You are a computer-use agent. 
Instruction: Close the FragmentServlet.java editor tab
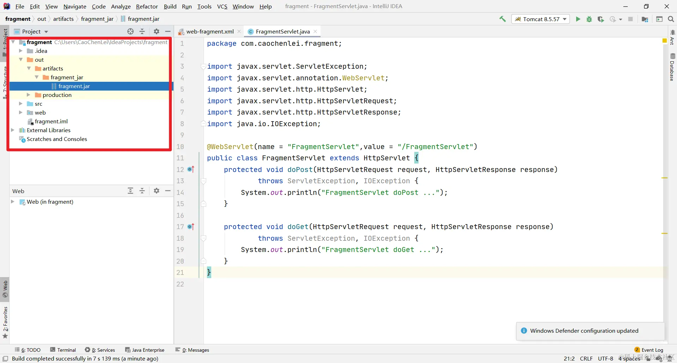coord(315,31)
